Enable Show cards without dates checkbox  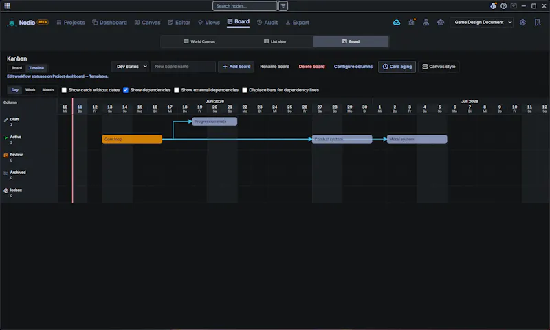point(64,90)
